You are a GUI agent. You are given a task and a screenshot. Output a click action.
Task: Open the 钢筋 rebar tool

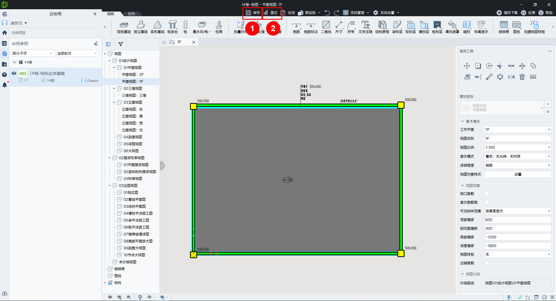click(297, 28)
